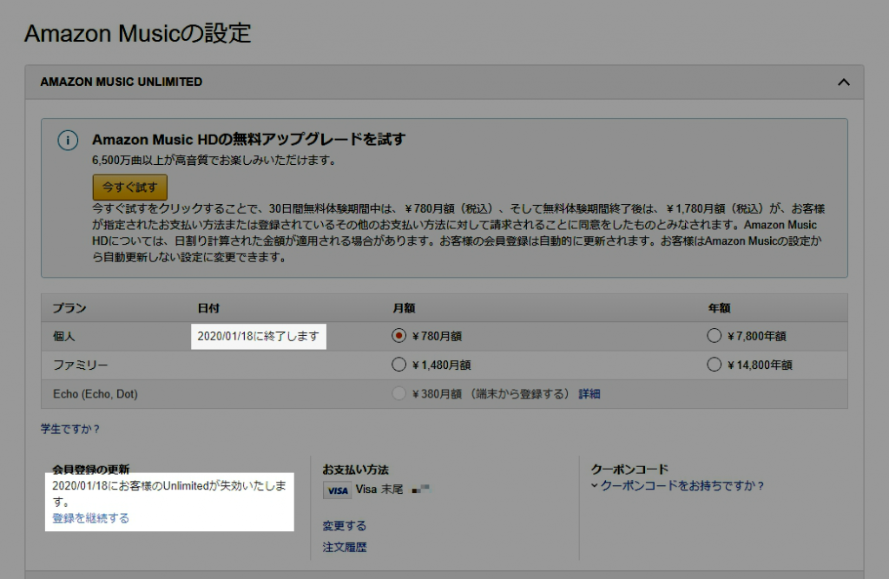The width and height of the screenshot is (889, 579).
Task: Click the 今すぐ試す button
Action: 130,188
